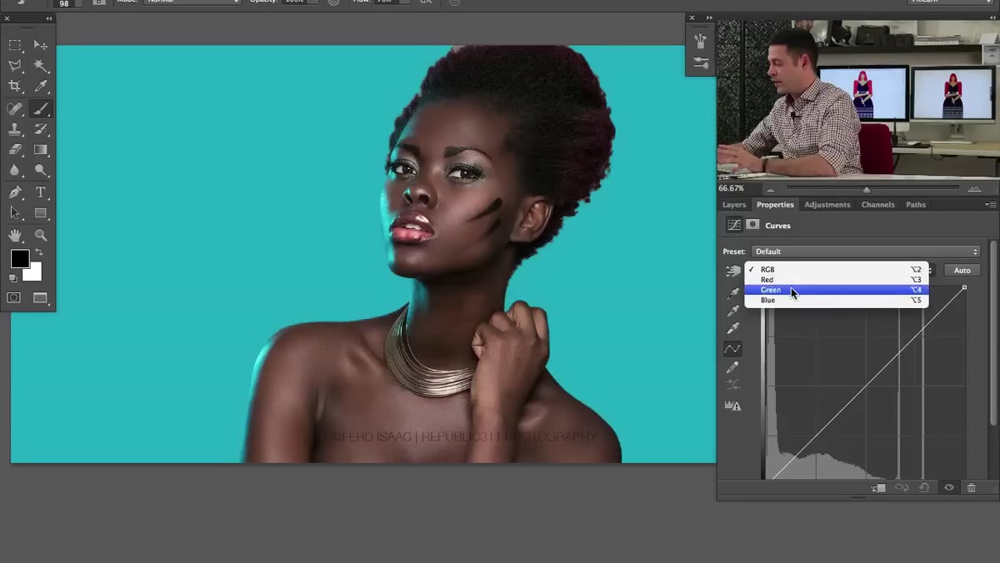Click the Curves adjustment icon
The image size is (1000, 563).
[733, 225]
